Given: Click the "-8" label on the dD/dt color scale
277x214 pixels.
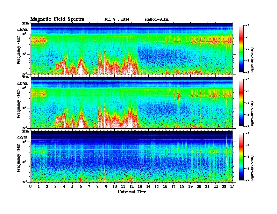Looking at the screenshot, I should pyautogui.click(x=248, y=114).
